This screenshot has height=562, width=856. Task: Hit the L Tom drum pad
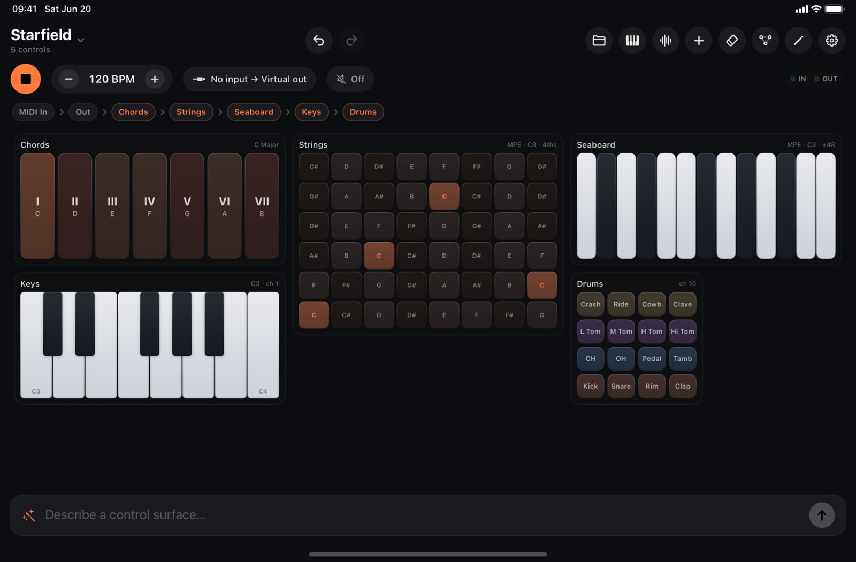(x=591, y=332)
